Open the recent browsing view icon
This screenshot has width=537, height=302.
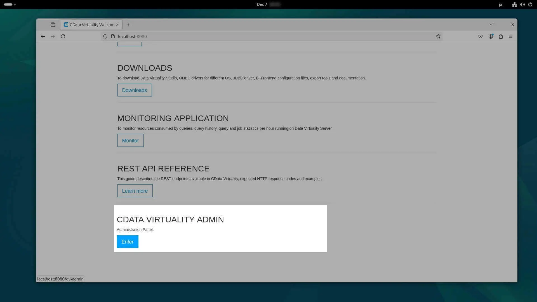pos(53,25)
